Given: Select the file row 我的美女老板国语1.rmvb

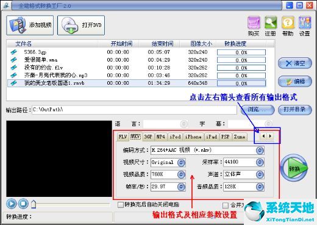Looking at the screenshot, I should tap(137, 83).
